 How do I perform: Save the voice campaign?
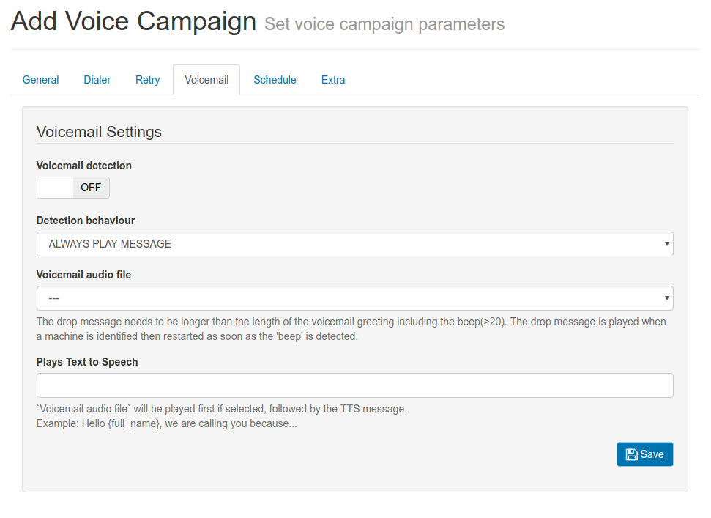[x=645, y=454]
